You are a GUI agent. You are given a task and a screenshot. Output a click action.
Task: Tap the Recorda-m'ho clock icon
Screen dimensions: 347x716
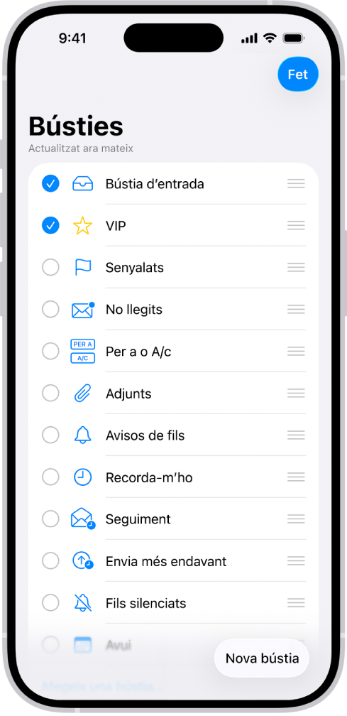coord(83,477)
